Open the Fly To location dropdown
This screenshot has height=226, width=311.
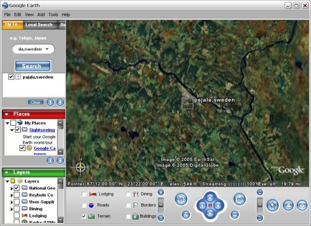pos(47,49)
